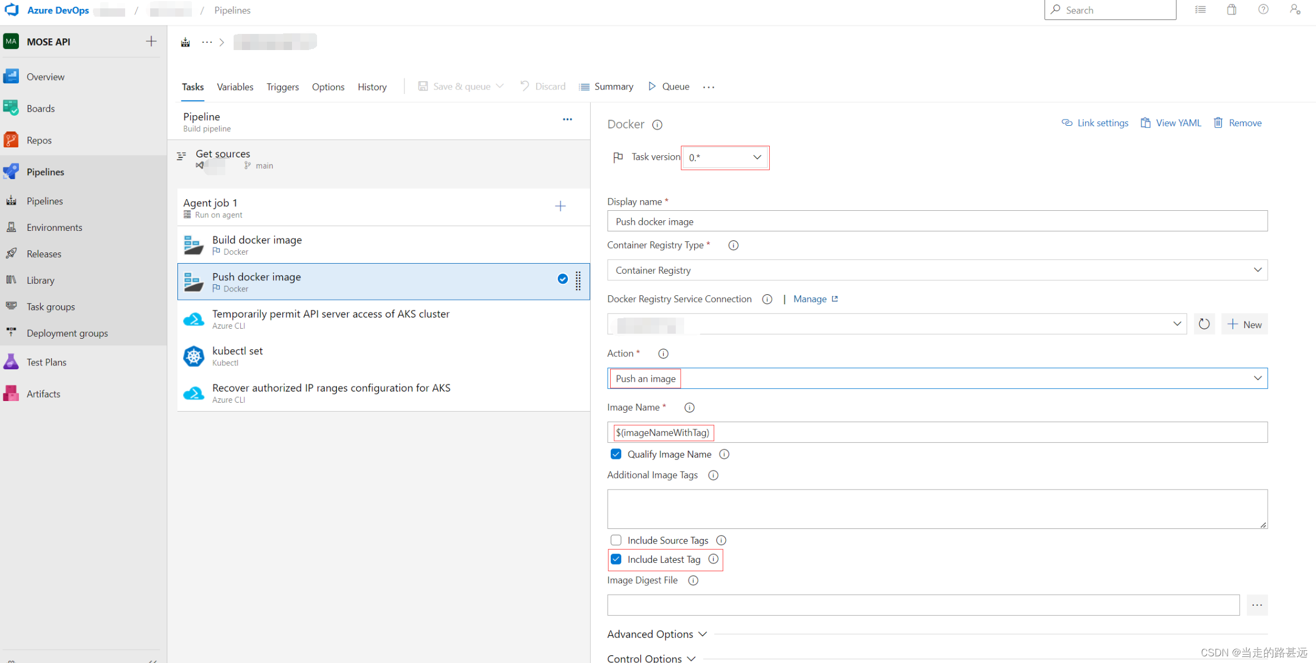1316x663 pixels.
Task: Open Boards from sidebar icon
Action: [11, 108]
